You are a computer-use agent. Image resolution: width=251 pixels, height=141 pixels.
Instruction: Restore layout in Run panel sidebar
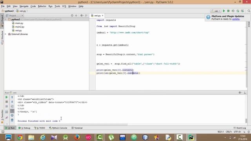click(7, 112)
